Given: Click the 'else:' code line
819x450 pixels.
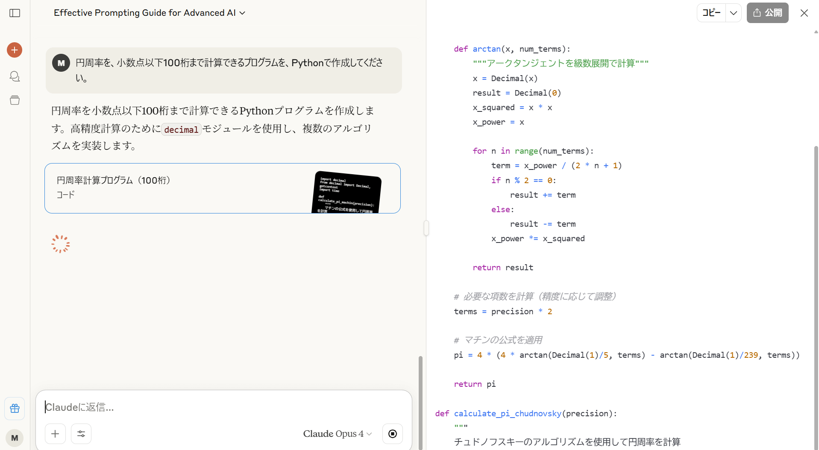Looking at the screenshot, I should (502, 210).
